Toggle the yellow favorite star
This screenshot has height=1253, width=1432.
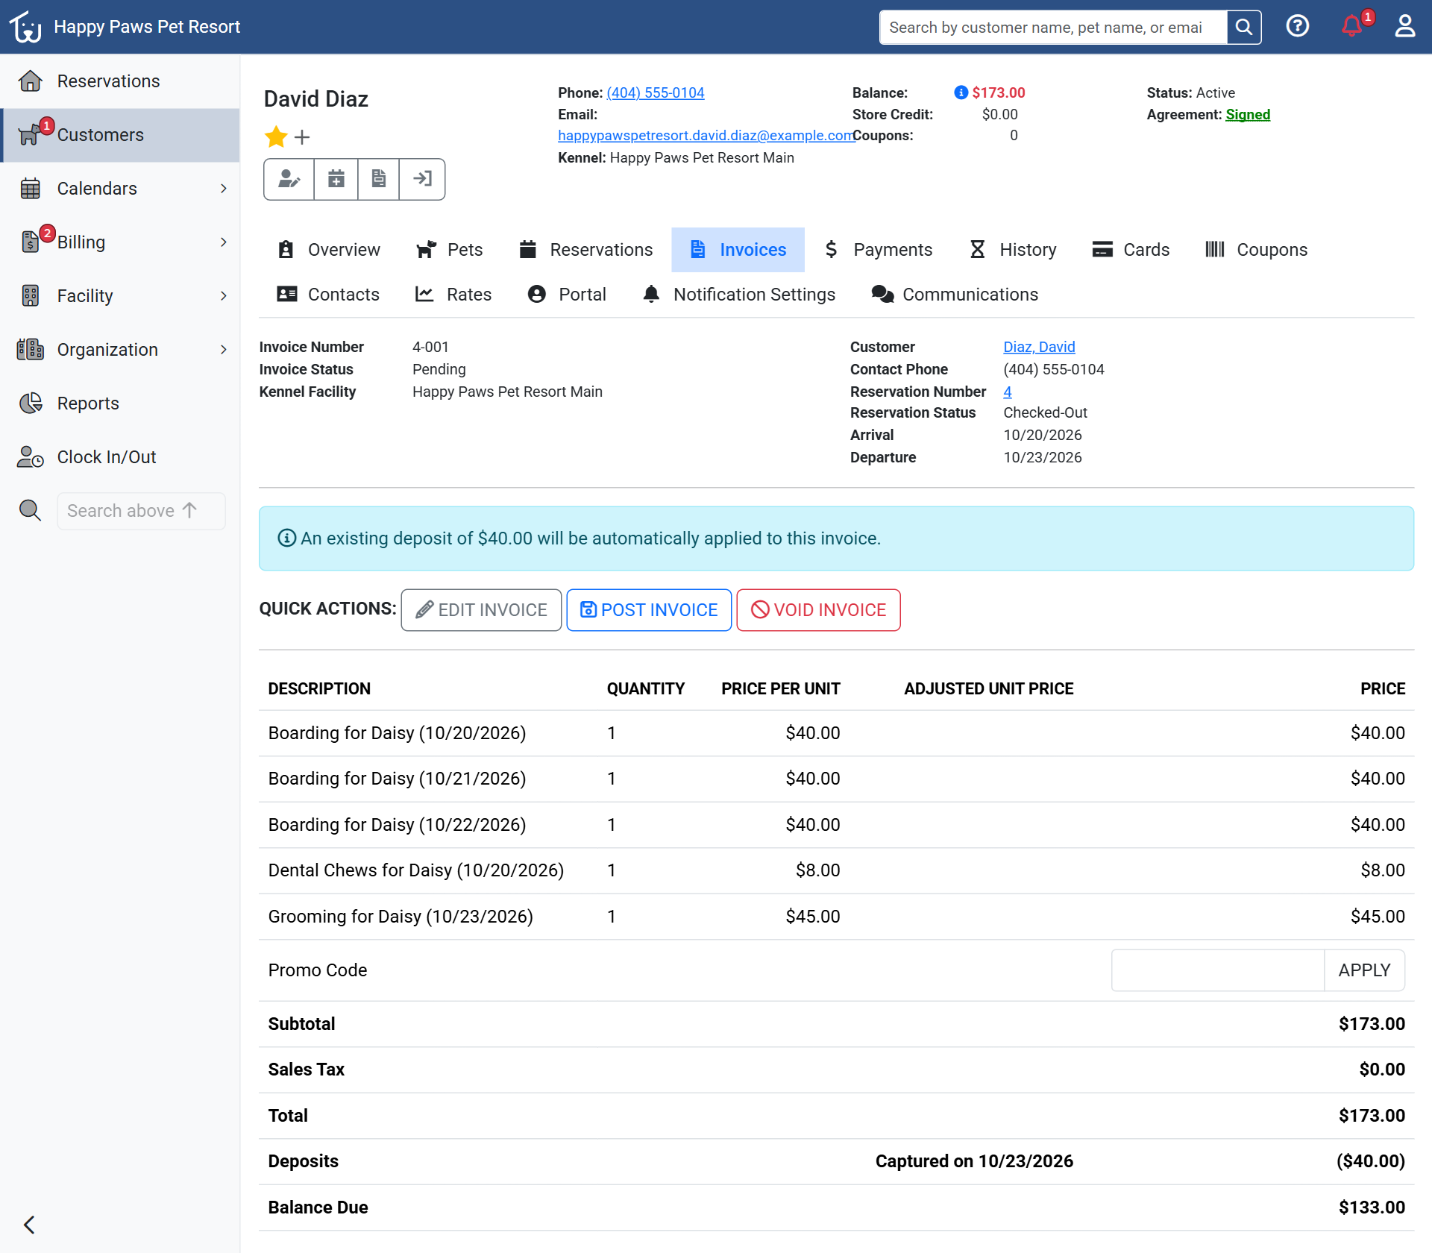coord(276,136)
